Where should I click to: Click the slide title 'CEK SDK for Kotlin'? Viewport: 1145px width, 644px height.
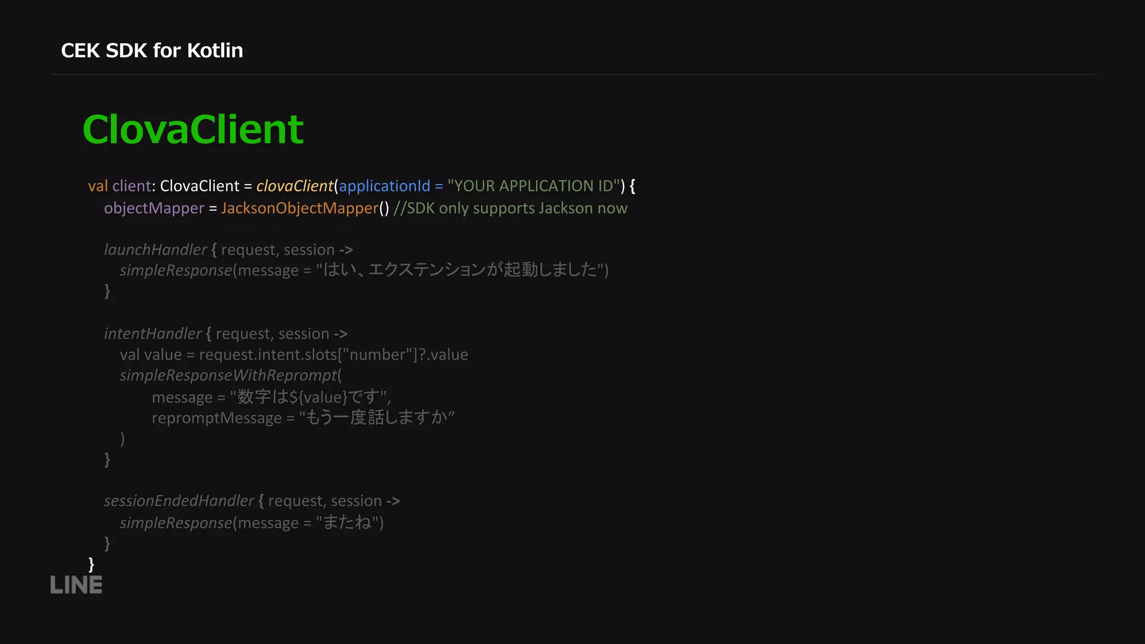click(x=152, y=51)
